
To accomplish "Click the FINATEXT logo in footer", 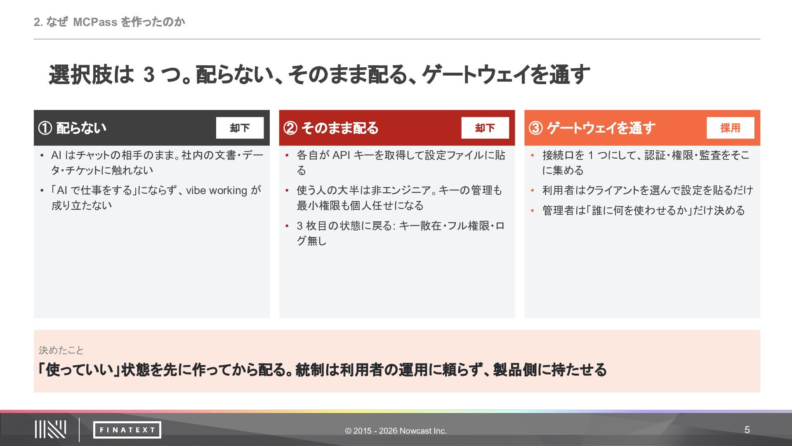I will tap(127, 430).
